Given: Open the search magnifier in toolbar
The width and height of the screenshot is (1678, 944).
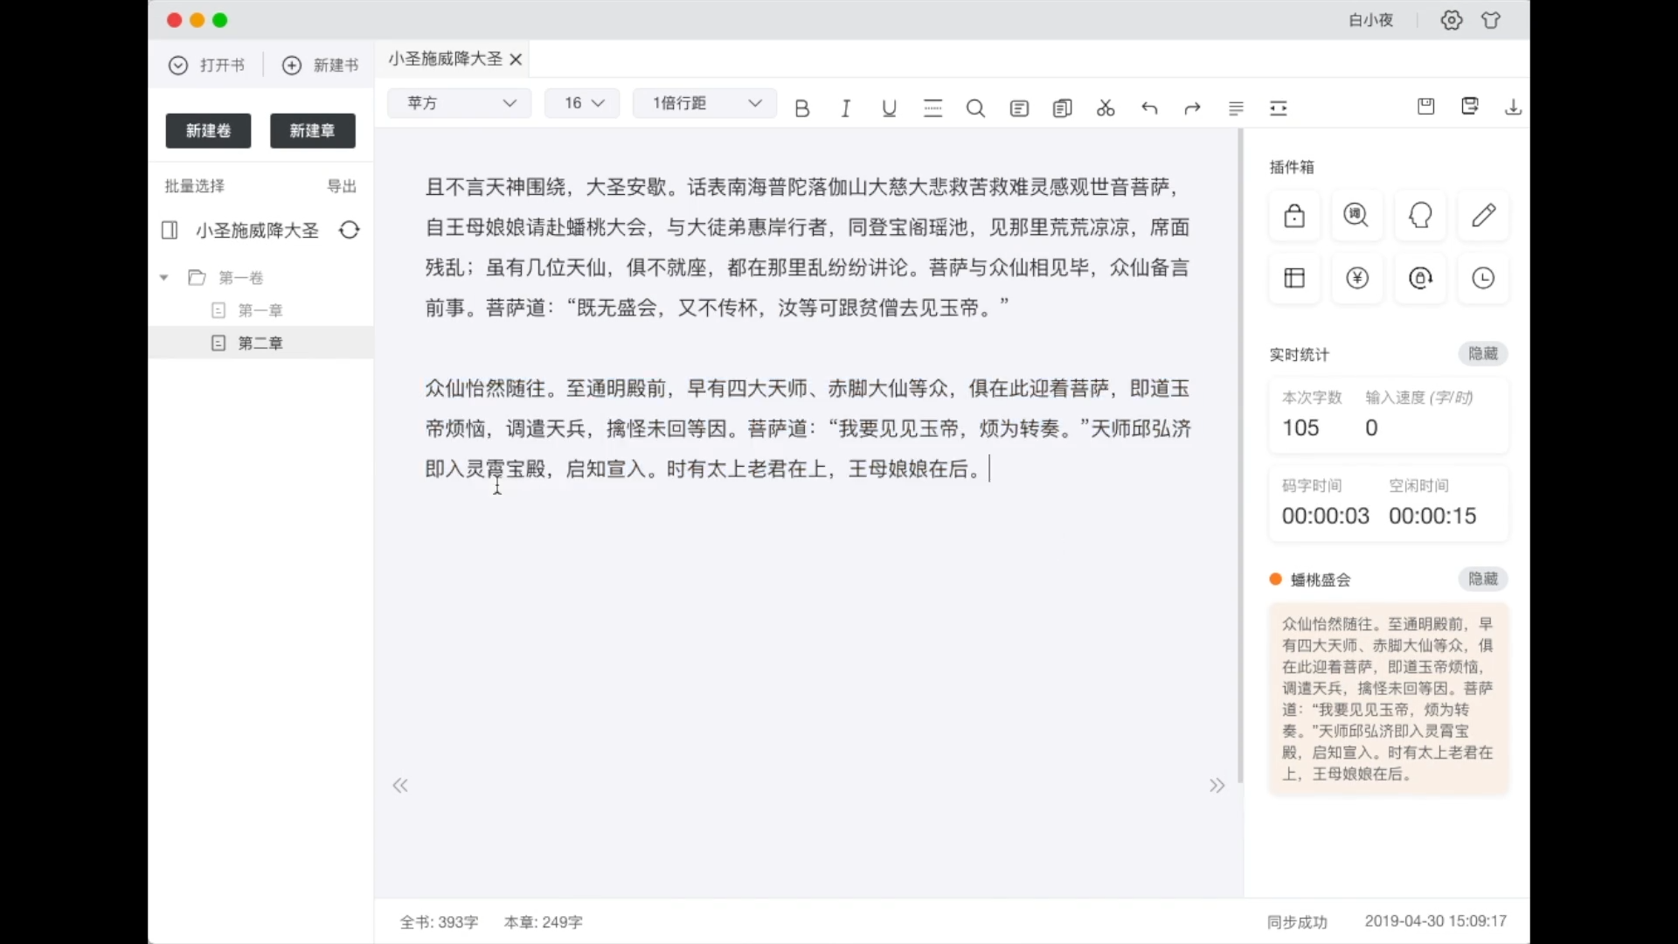Looking at the screenshot, I should 975,108.
